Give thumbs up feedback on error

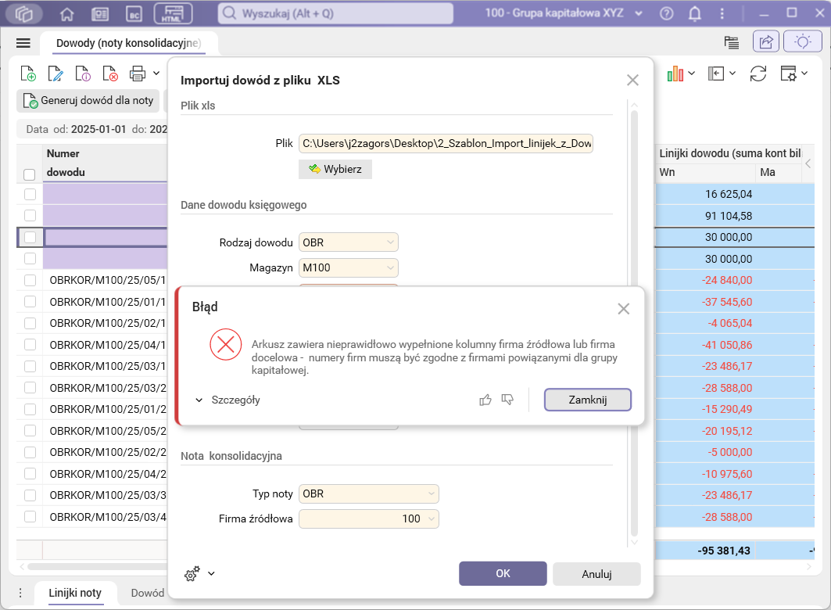[x=485, y=400]
